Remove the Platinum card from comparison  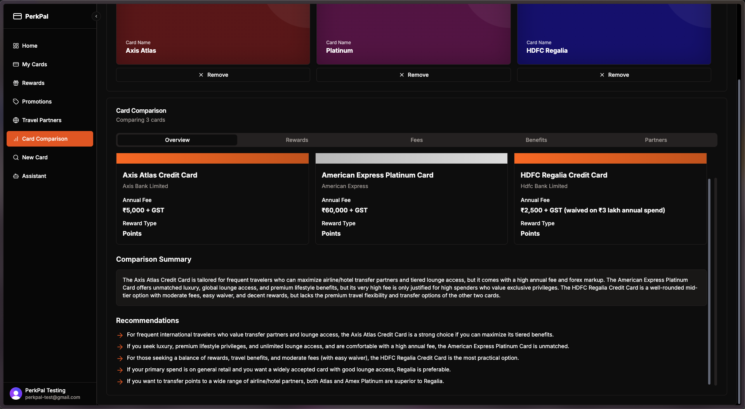[x=413, y=75]
